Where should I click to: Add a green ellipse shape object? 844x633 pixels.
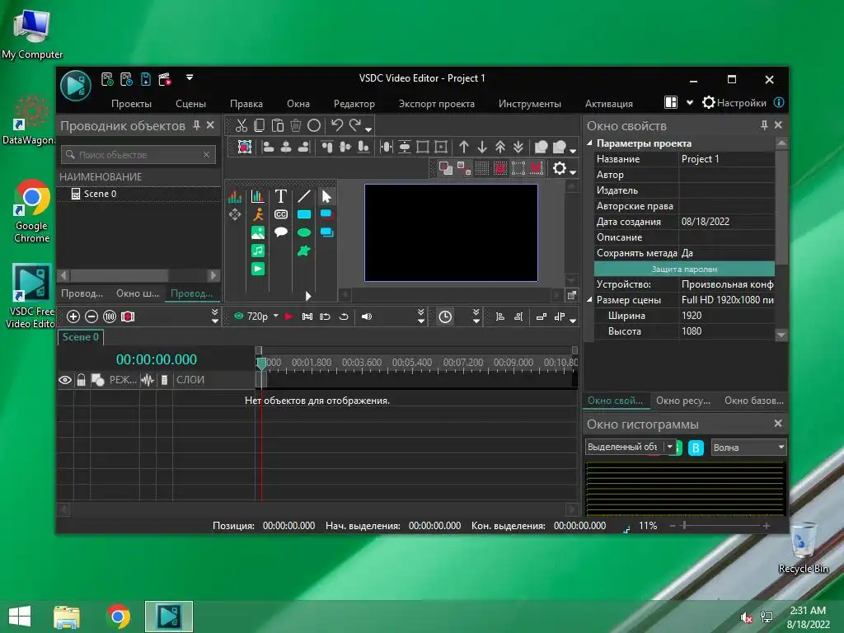(x=304, y=232)
